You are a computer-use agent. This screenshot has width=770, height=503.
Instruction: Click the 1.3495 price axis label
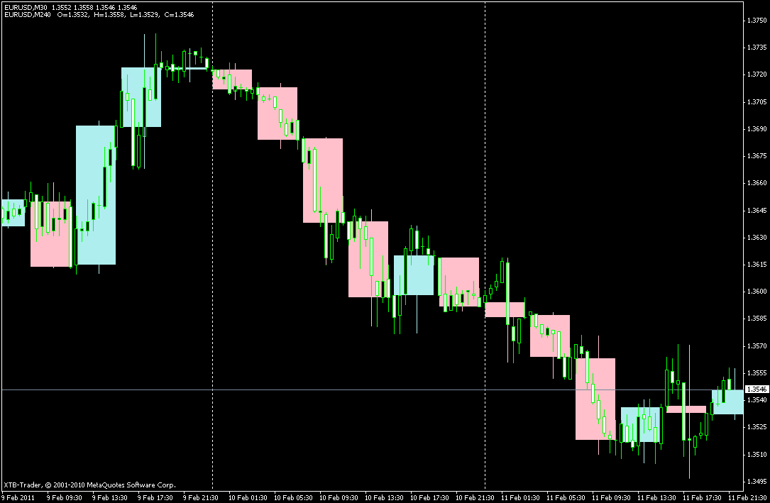(757, 482)
